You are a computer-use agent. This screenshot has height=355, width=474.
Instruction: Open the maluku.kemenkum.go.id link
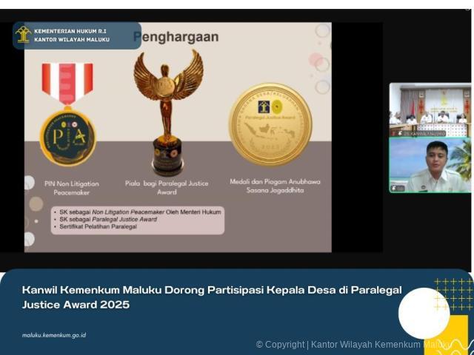pos(54,335)
